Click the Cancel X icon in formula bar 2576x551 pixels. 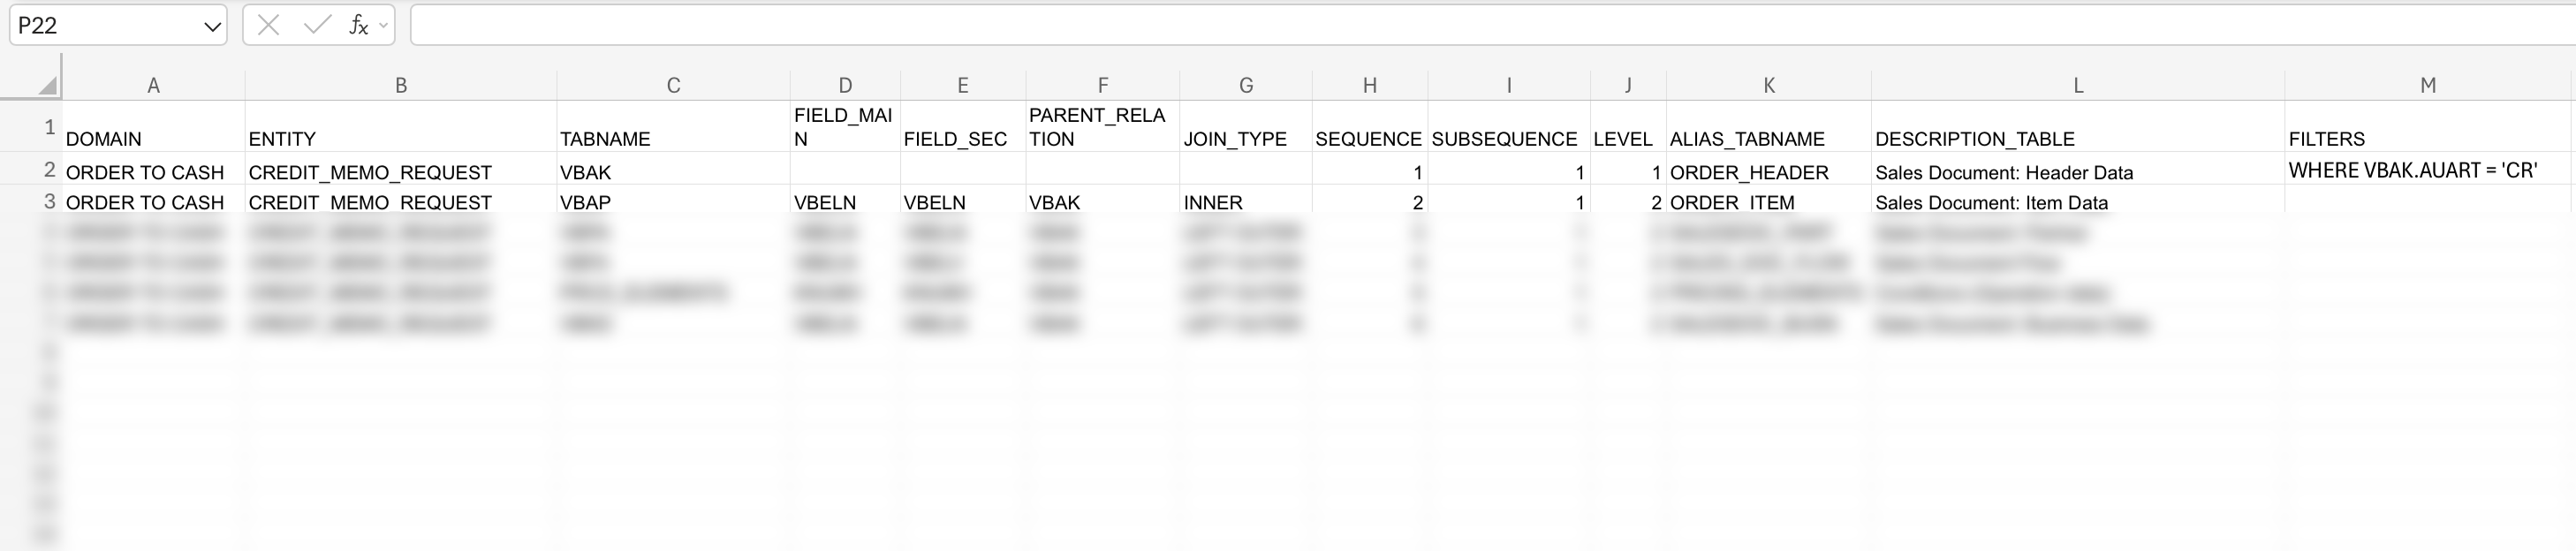coord(268,25)
